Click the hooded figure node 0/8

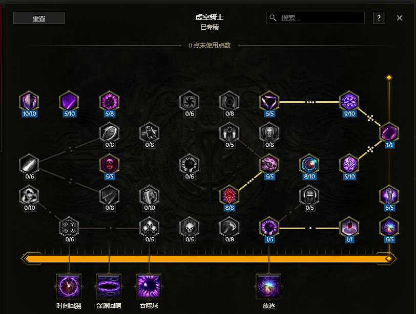(269, 132)
